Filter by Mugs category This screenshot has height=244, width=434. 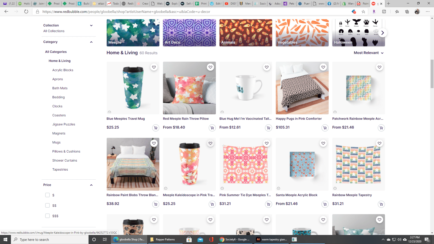[x=56, y=142]
